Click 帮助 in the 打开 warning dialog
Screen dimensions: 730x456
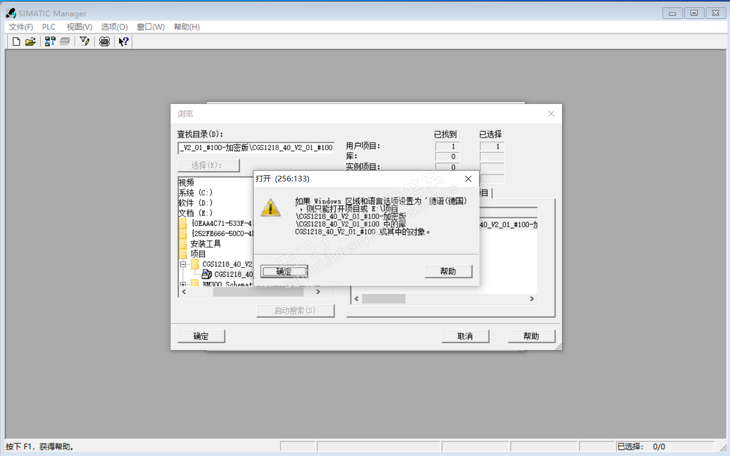448,272
